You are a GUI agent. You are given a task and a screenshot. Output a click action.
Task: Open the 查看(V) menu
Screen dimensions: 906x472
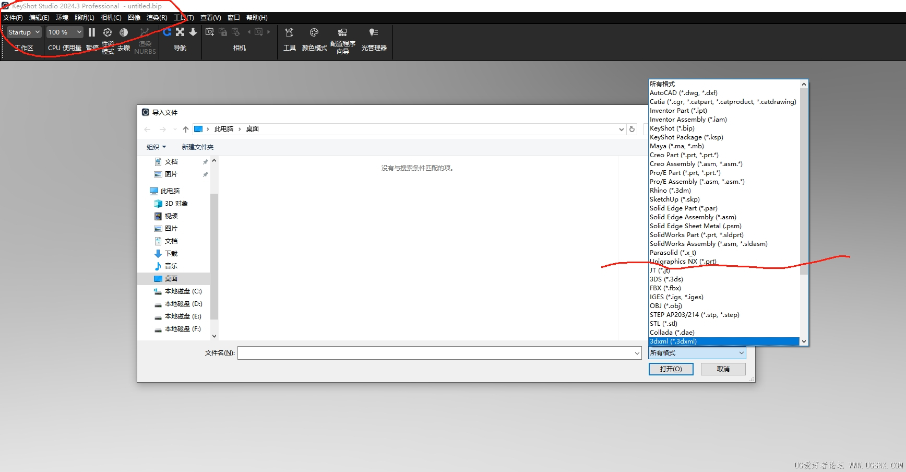(x=211, y=18)
